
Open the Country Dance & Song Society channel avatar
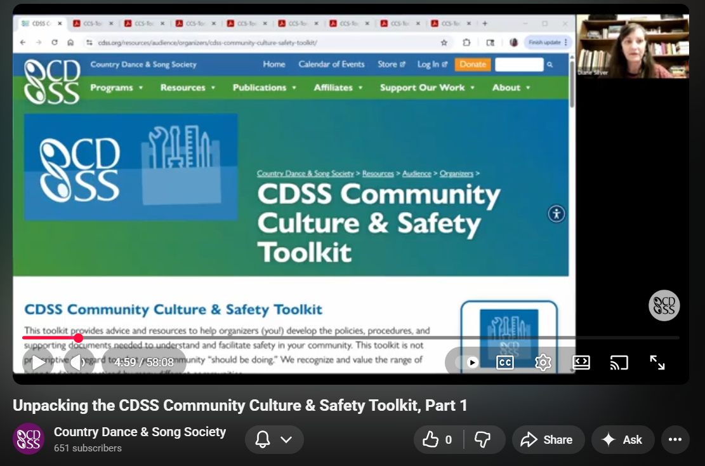coord(29,439)
